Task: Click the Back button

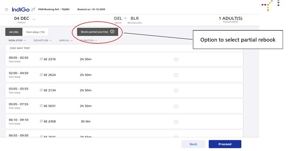Action: coord(193,144)
